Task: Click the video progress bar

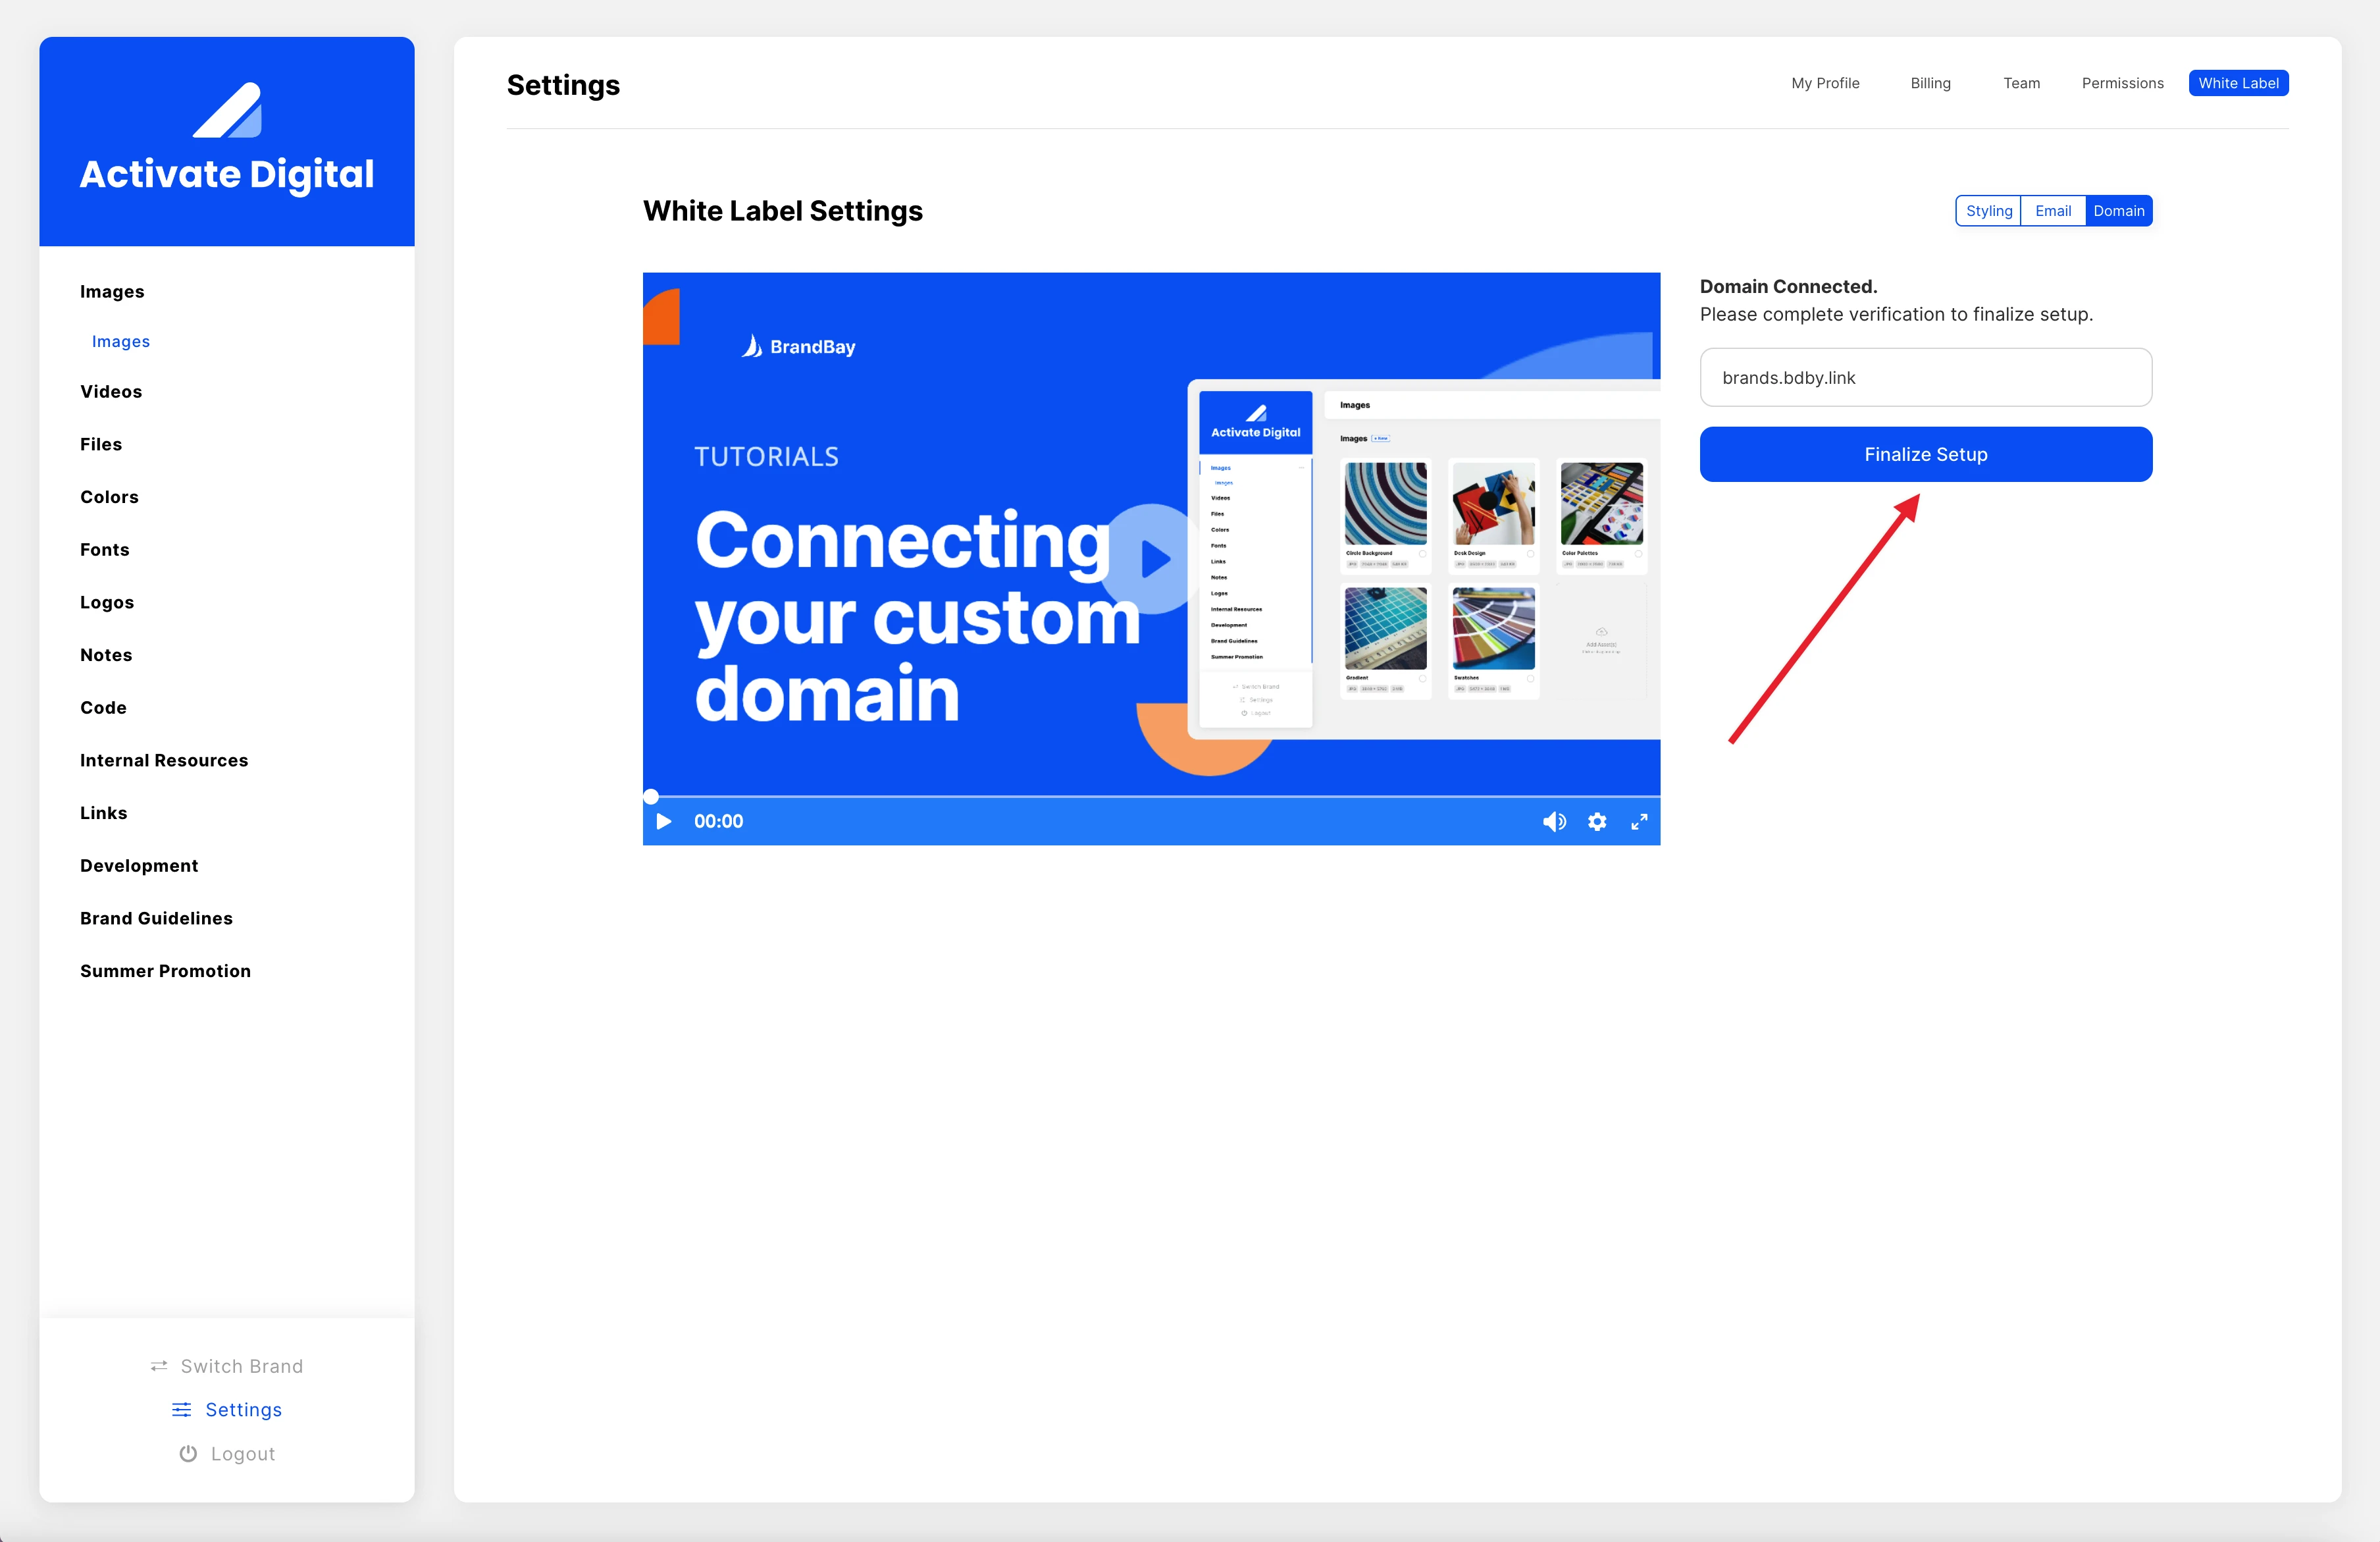Action: click(1150, 797)
